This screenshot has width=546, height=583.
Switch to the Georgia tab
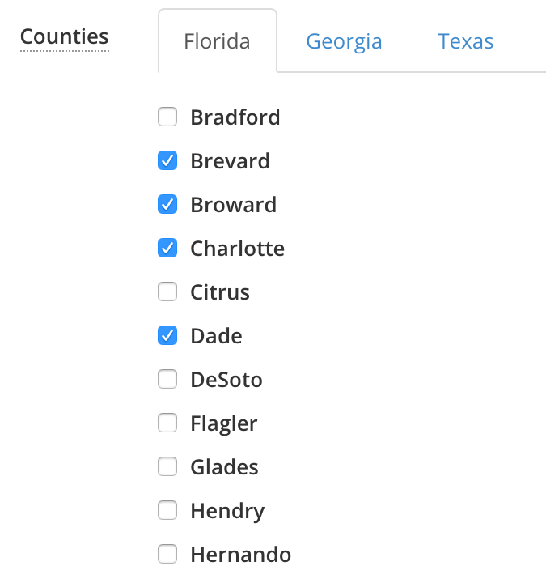click(x=344, y=41)
